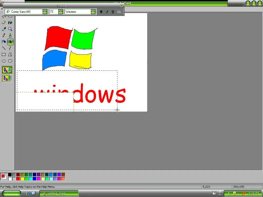Click the selection size "391x155" in status bar
Viewport: 263px width, 197px height.
point(239,187)
